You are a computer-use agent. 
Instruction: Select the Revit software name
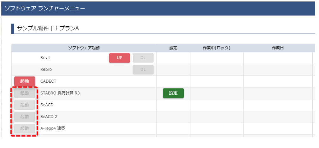pos(45,58)
